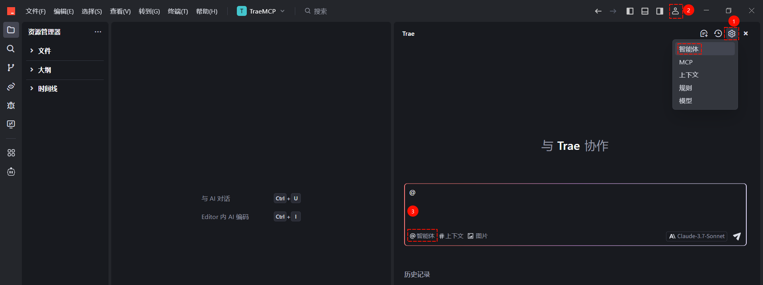
Task: Open the AI robot icon in activity bar
Action: click(11, 172)
